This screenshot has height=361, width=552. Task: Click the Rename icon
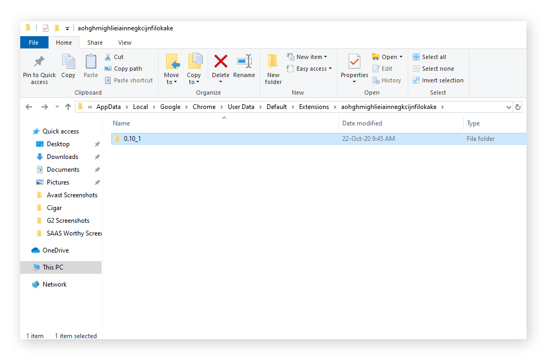click(x=244, y=64)
